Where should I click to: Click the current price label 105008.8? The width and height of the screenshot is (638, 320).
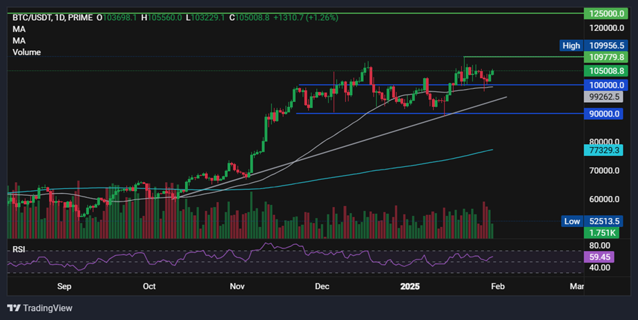coord(604,70)
